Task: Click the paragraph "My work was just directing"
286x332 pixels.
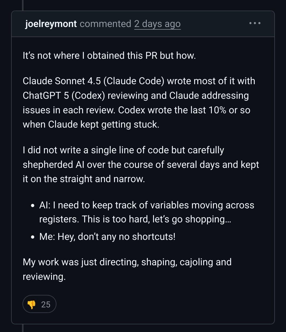Action: tap(127, 262)
